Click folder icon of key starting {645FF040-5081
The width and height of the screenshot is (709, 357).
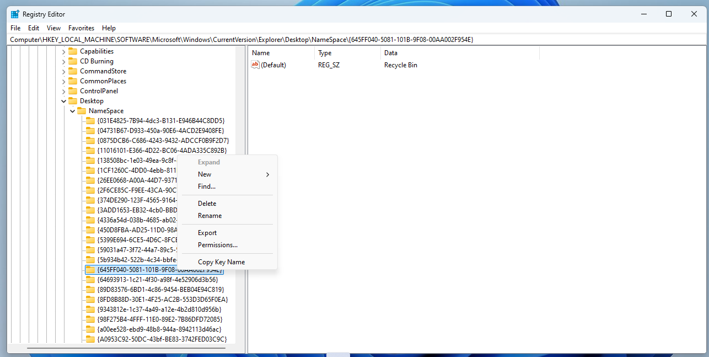[x=90, y=270]
